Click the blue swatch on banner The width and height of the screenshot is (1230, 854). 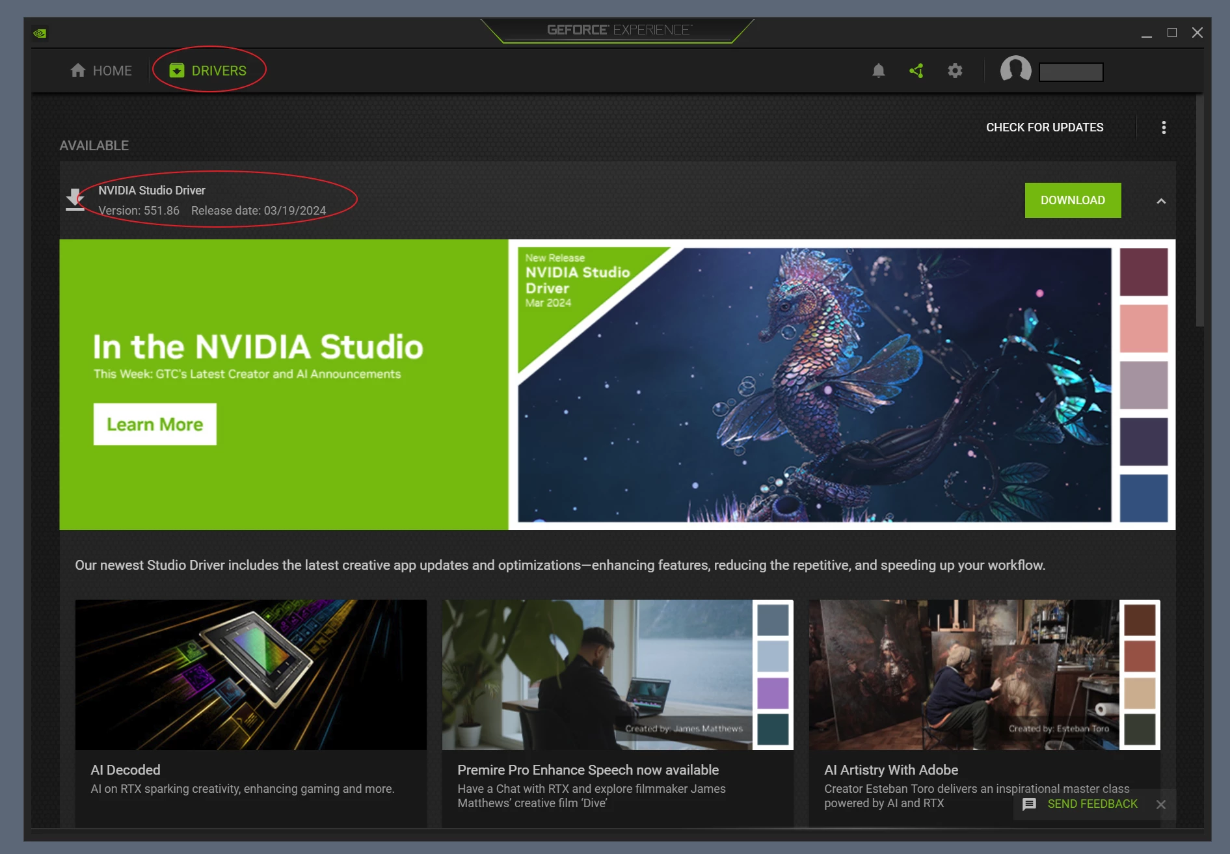pos(1143,498)
